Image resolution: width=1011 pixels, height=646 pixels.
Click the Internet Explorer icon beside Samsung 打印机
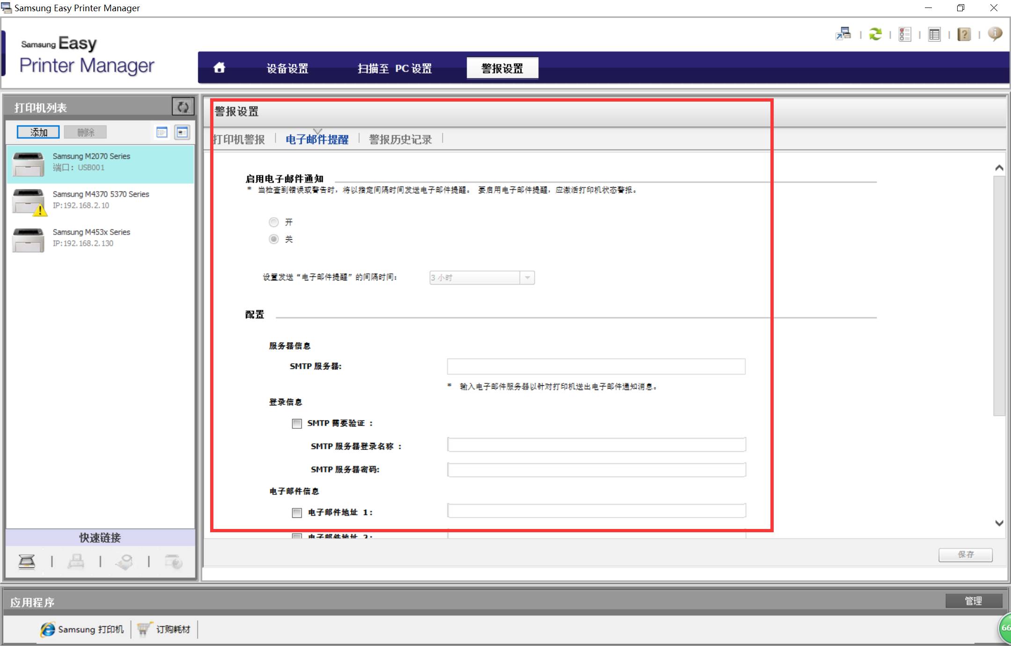click(47, 630)
